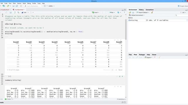Viewport: 188px width, 105px height.
Task: Switch to the R Guide.Rmd editor tab
Action: [x=5, y=10]
